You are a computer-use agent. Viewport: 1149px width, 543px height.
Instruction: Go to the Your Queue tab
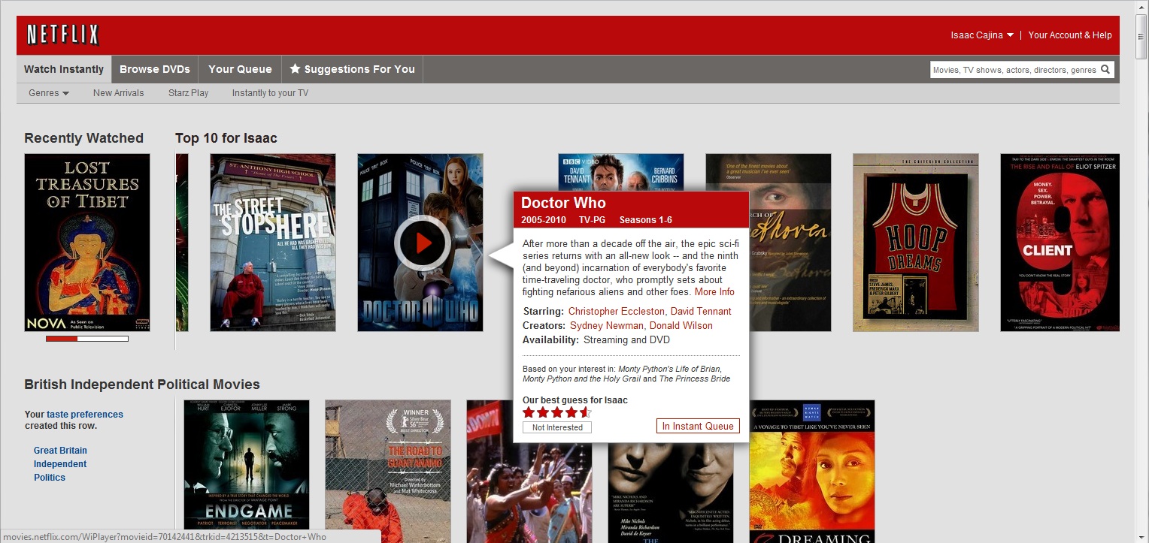pos(240,69)
